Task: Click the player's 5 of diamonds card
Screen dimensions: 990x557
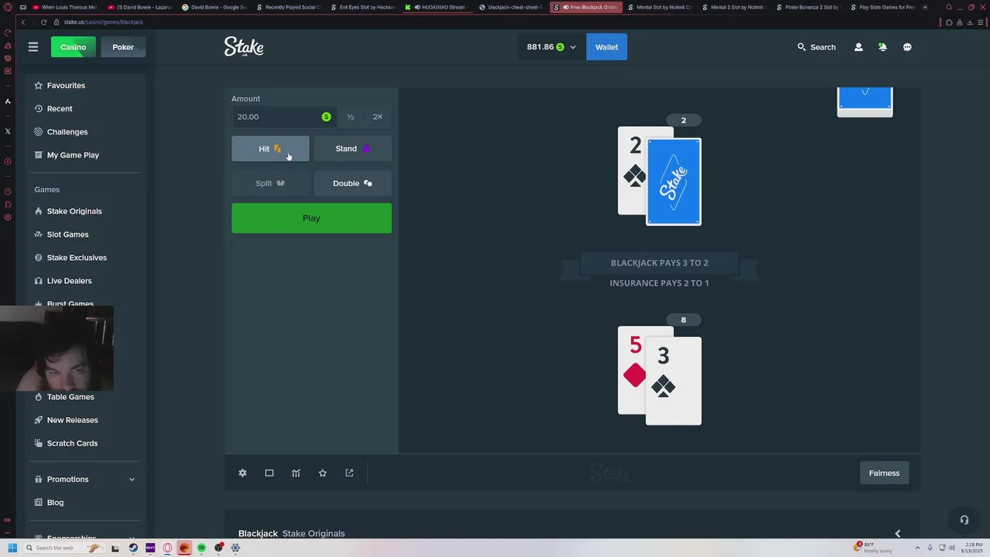Action: tap(631, 370)
